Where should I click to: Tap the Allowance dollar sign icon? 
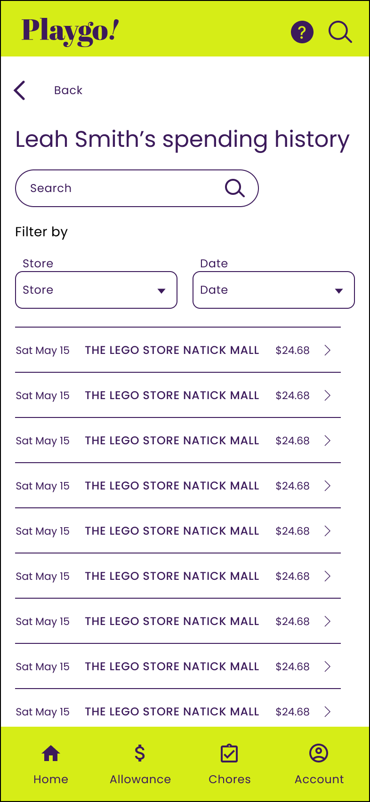[140, 754]
